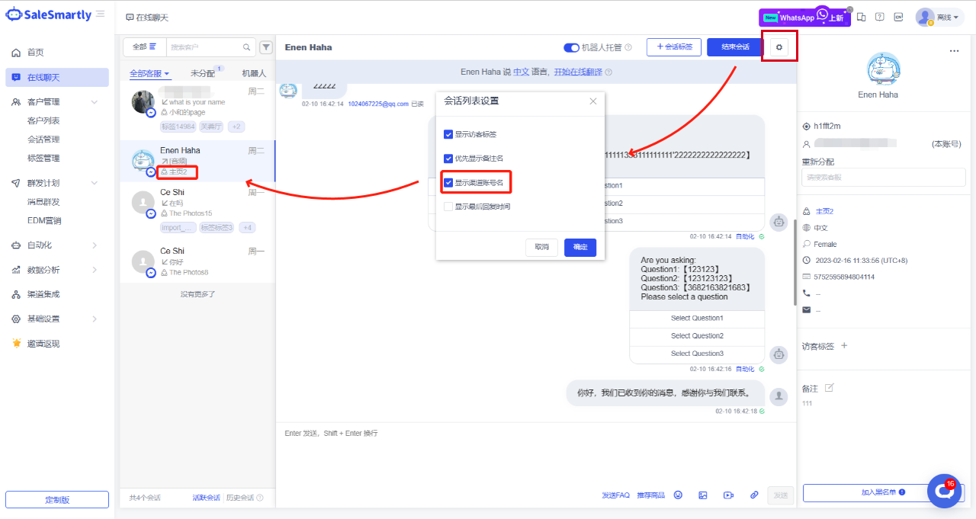Uncheck the 显示渠道账号名 checkbox
Viewport: 976px width, 519px height.
[448, 183]
